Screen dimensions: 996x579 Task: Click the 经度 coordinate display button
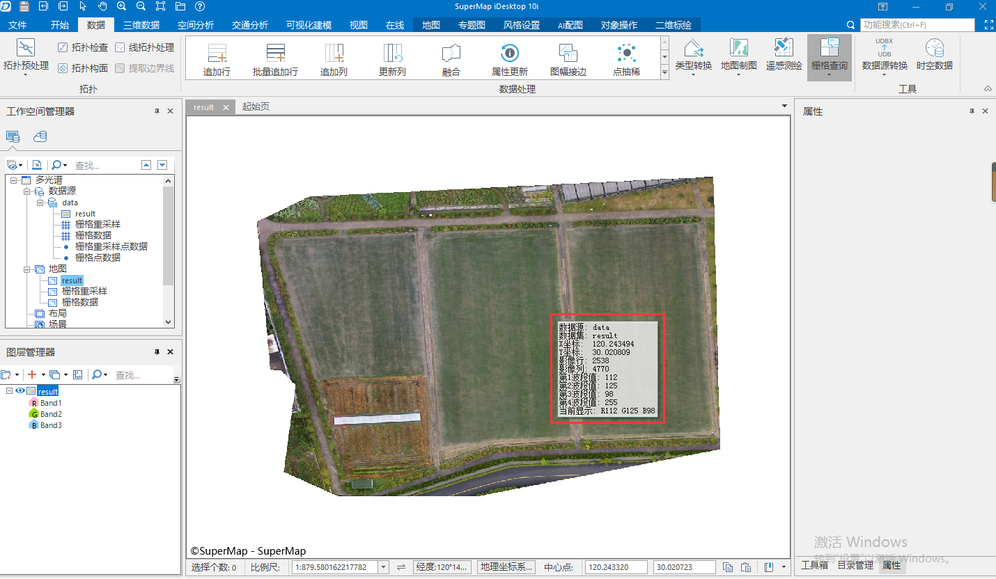tap(442, 567)
